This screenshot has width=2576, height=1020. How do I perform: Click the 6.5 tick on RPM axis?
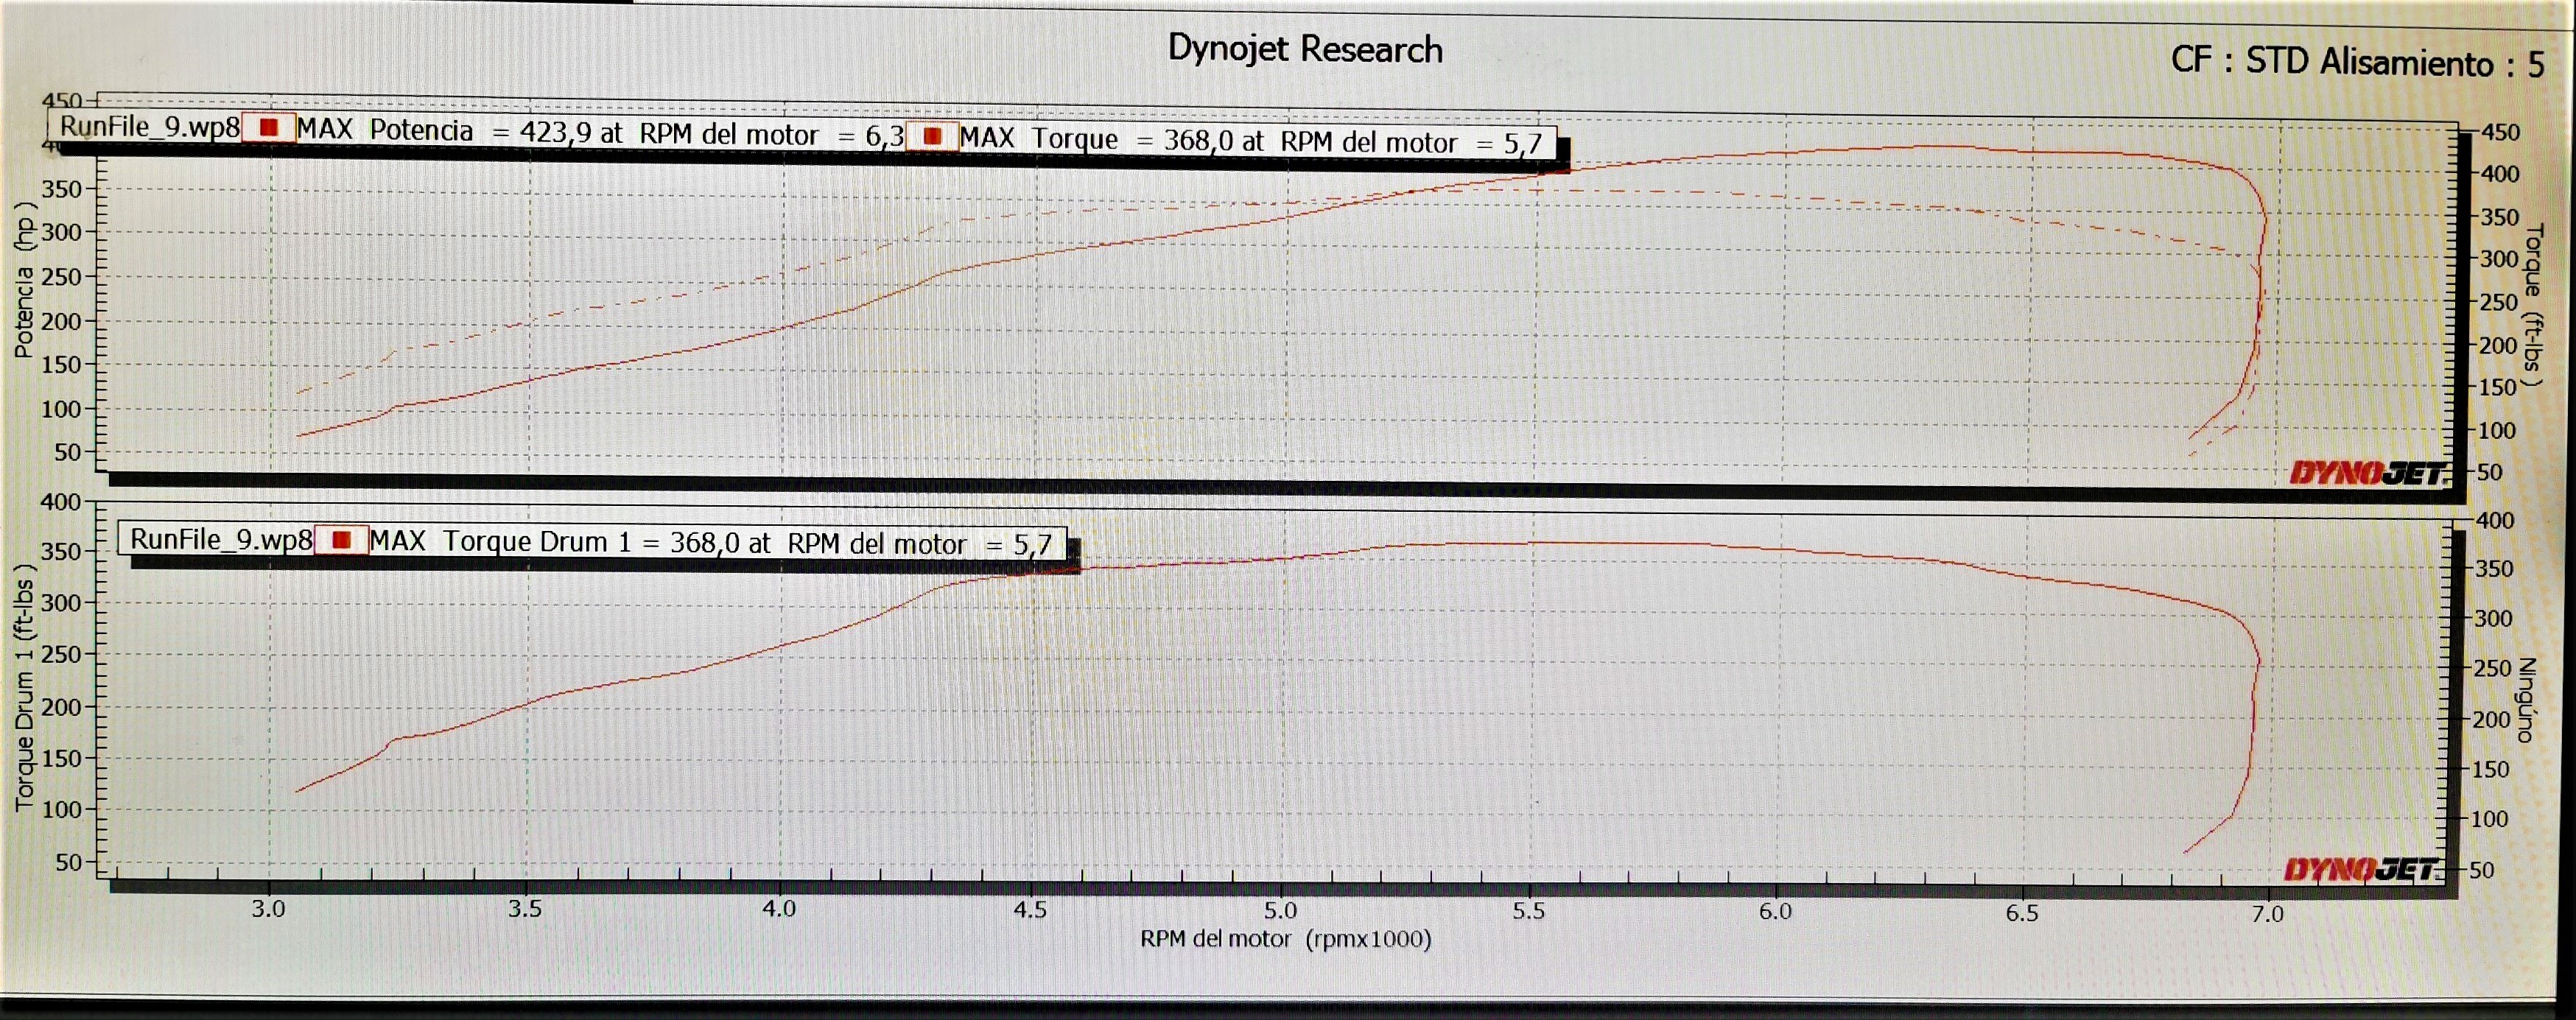pos(2021,913)
